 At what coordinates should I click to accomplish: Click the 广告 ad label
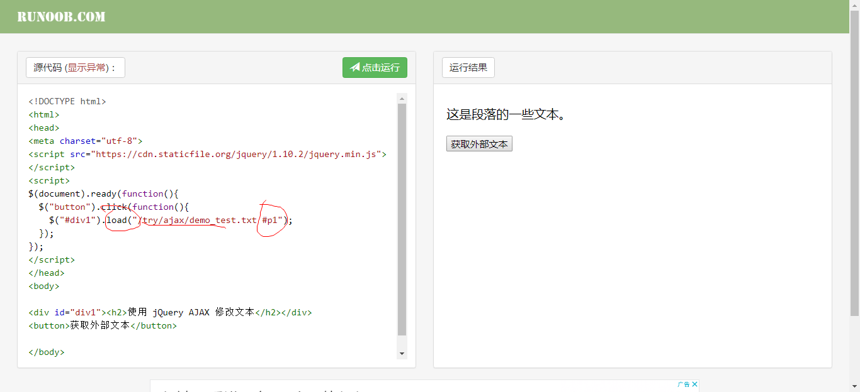pos(684,384)
